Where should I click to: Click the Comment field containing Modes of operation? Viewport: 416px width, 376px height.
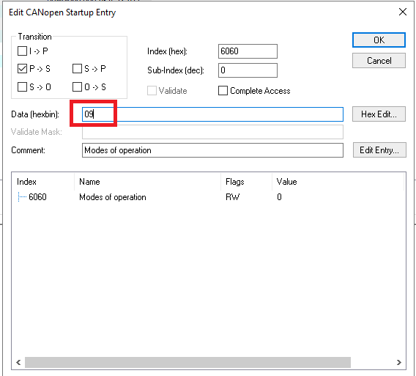click(212, 150)
